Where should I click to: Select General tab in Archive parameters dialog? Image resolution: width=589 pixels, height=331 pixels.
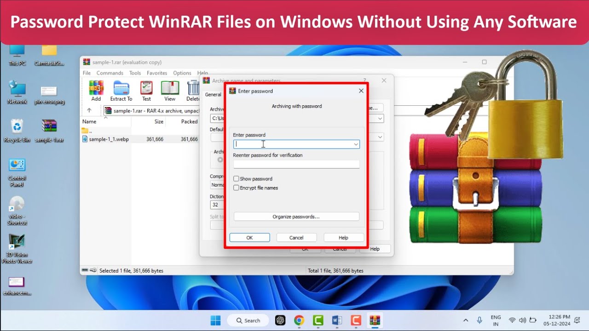(x=213, y=95)
